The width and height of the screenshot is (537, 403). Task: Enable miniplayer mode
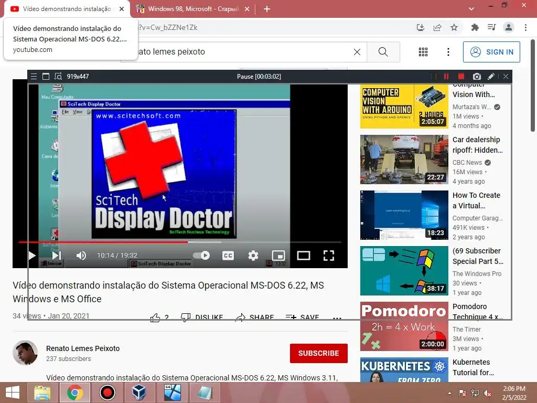point(278,256)
